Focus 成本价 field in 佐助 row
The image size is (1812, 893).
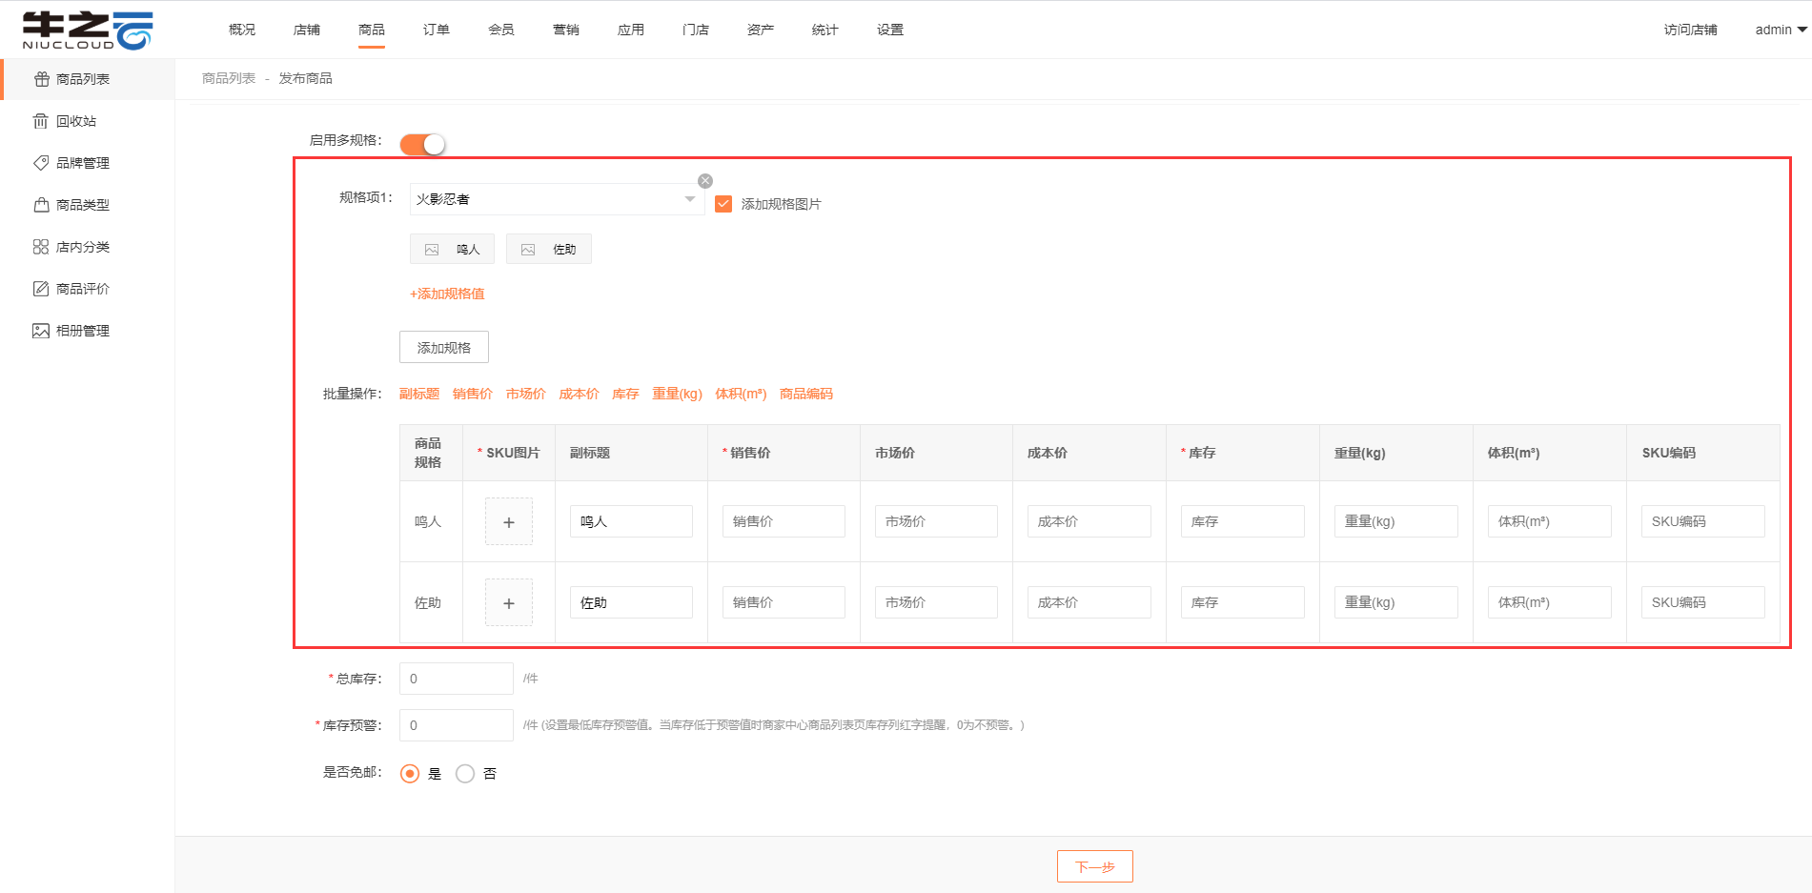(1089, 602)
